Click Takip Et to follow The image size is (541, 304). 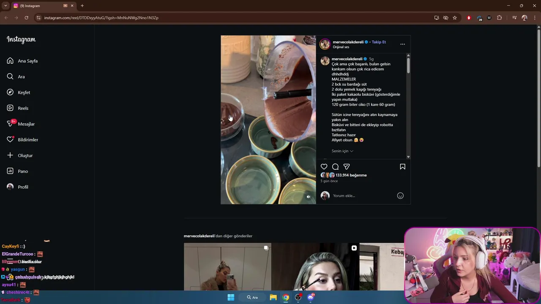coord(379,42)
